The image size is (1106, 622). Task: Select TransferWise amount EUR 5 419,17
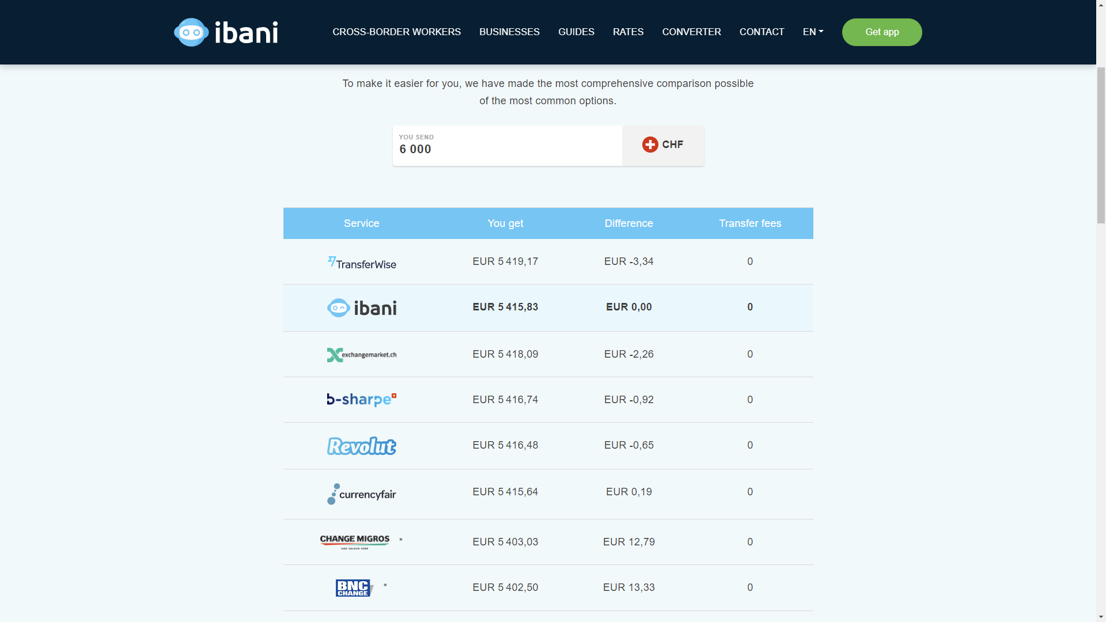505,261
